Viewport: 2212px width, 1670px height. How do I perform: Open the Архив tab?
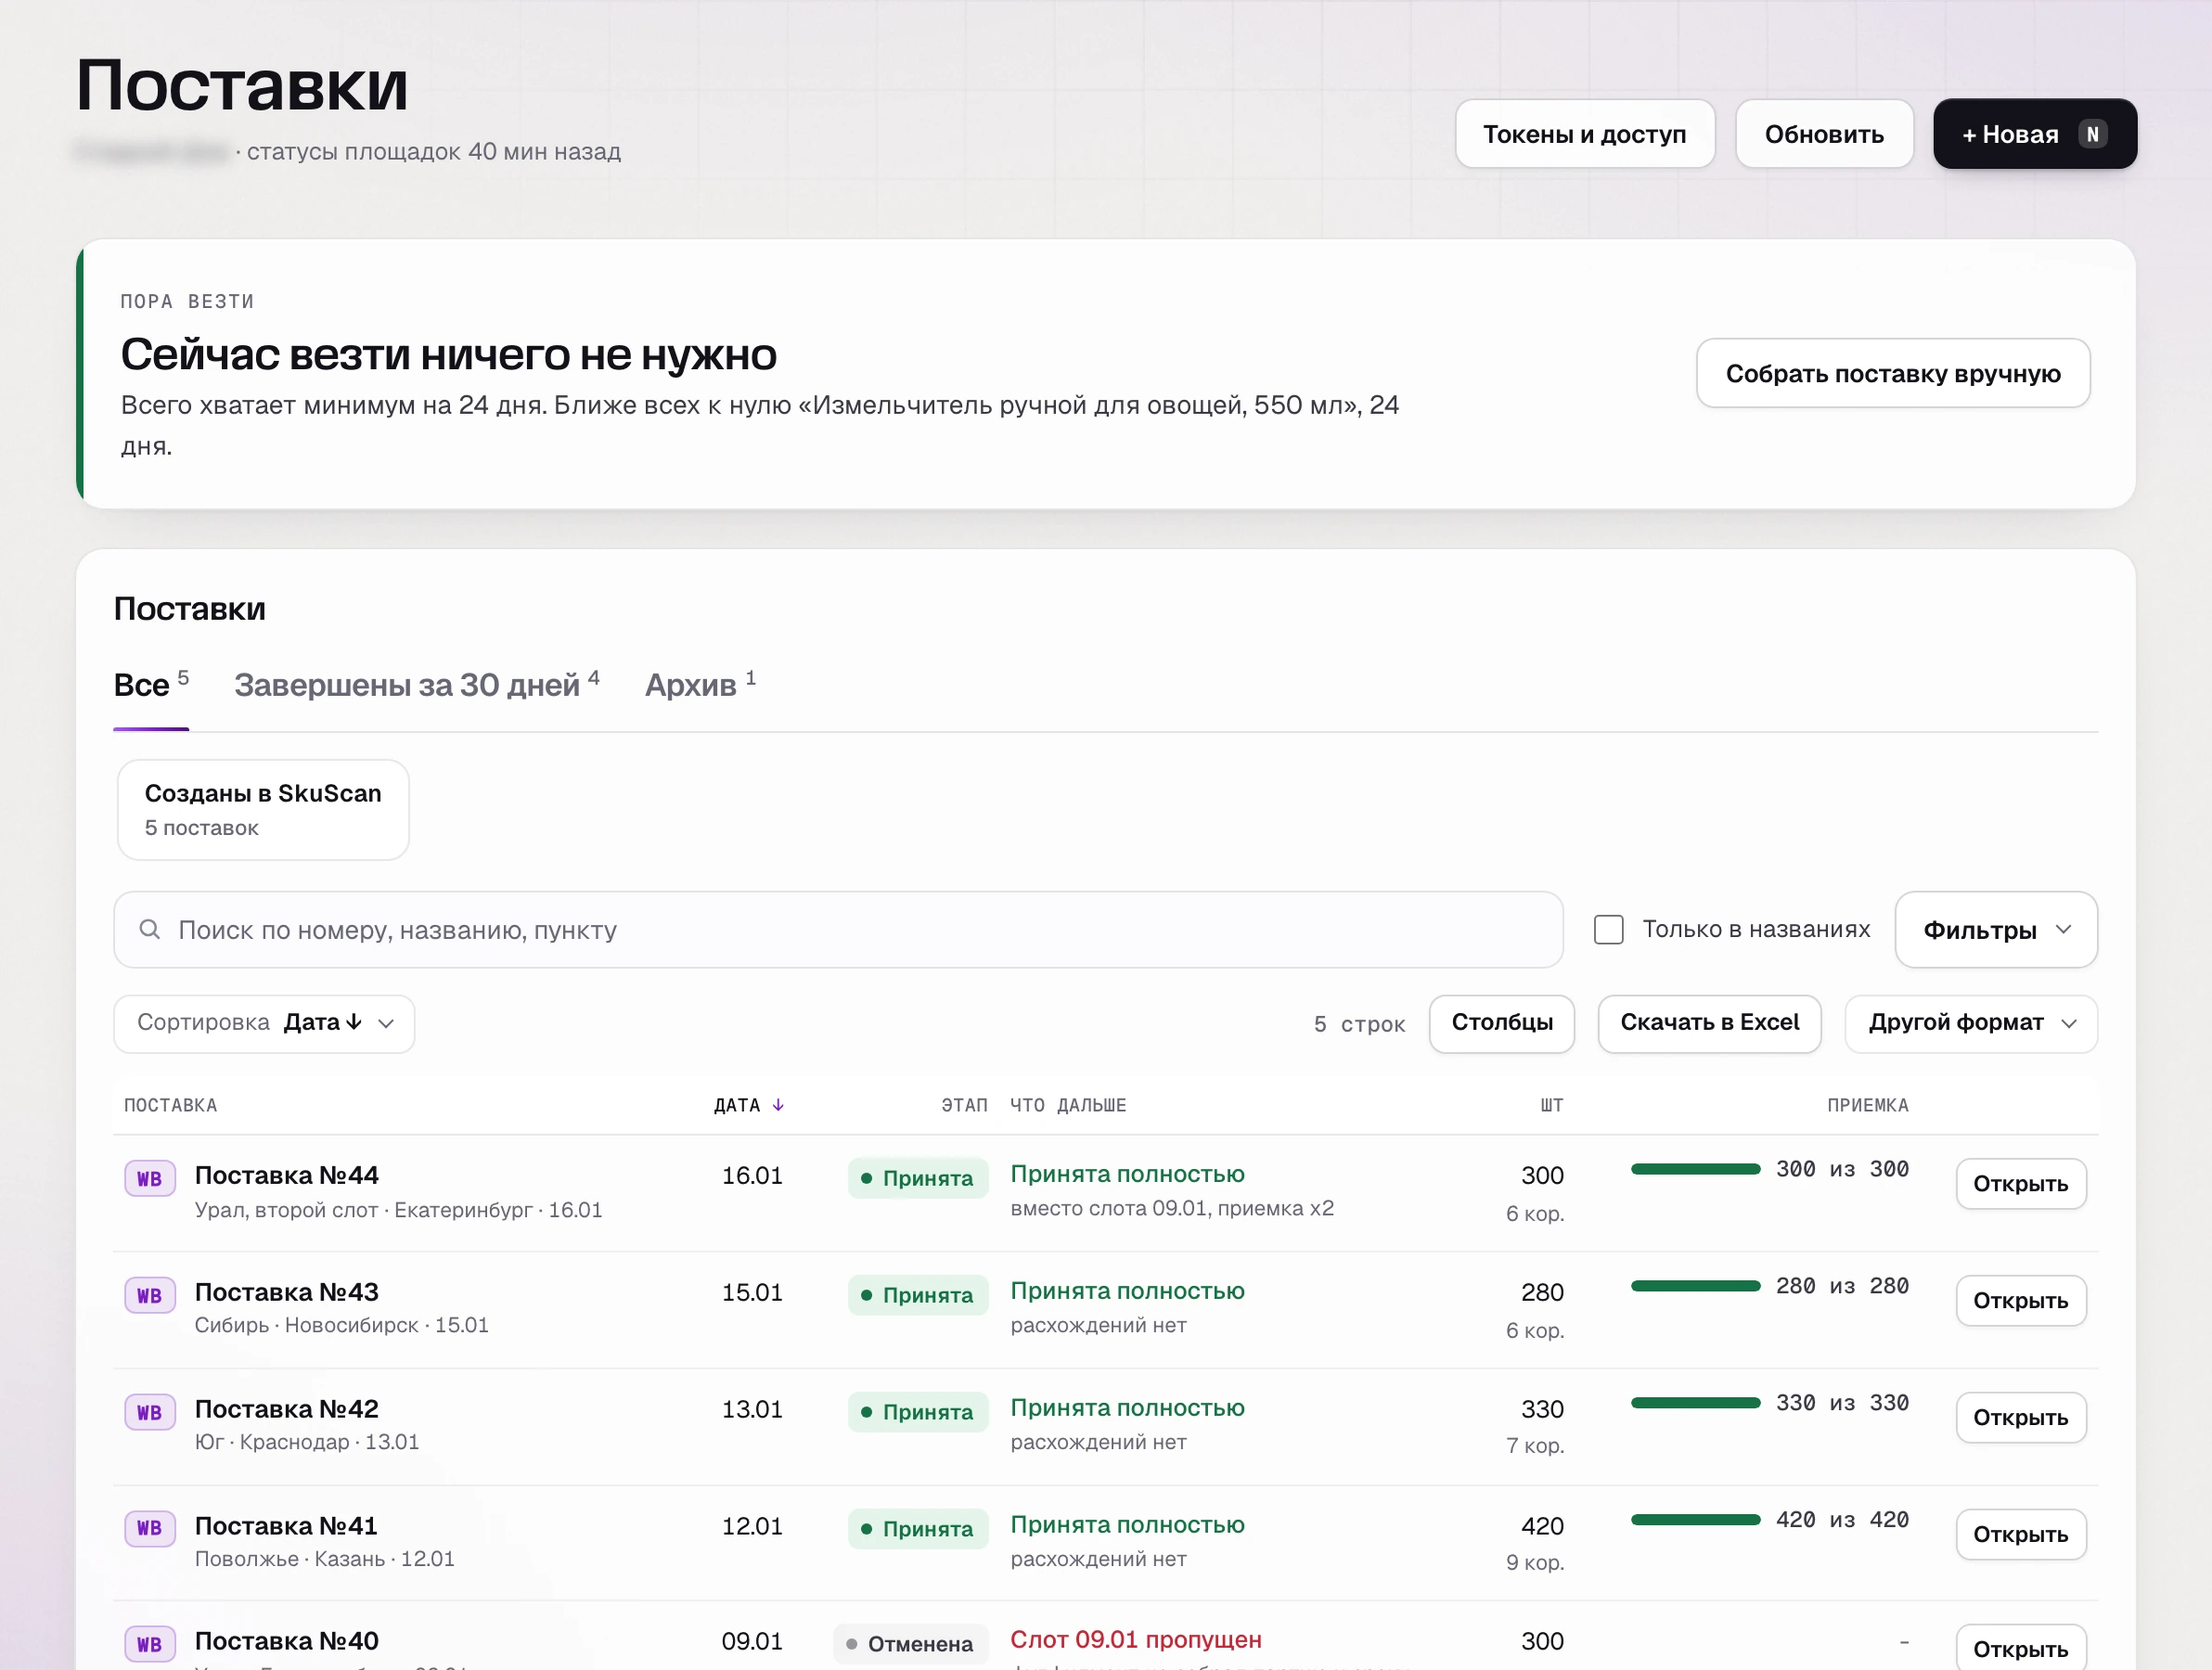coord(700,686)
